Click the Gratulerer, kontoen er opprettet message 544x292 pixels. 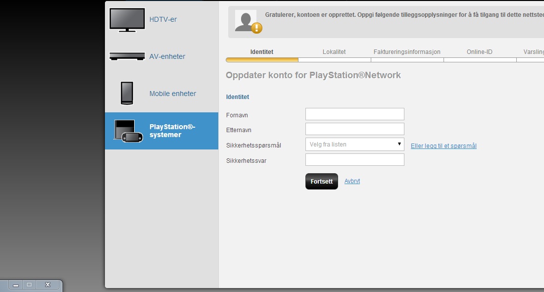tap(404, 15)
